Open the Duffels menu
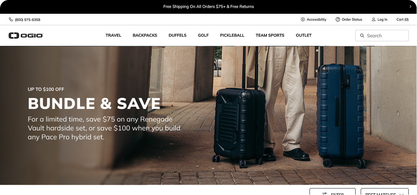The image size is (417, 195). coord(177,35)
